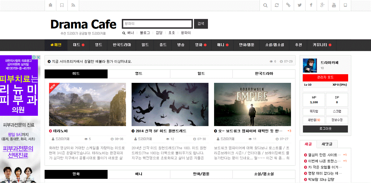Open the YouTube icon in the header
Image resolution: width=371 pixels, height=183 pixels.
pos(334,5)
